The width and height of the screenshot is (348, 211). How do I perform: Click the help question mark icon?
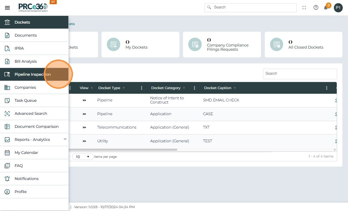coord(316,7)
